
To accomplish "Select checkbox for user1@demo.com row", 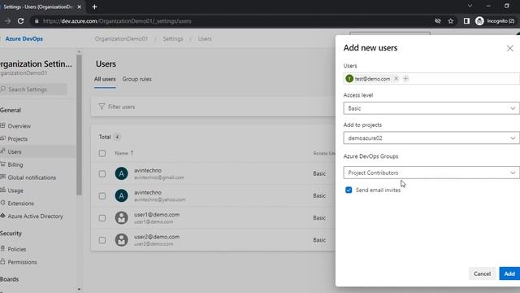I will coord(102,218).
